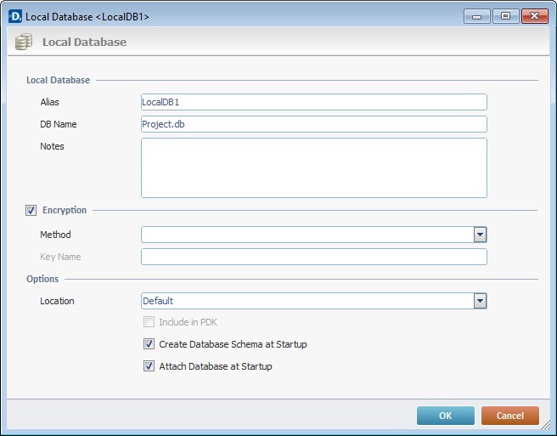Open the encryption Method dropdown arrow
The image size is (557, 436).
pos(480,235)
